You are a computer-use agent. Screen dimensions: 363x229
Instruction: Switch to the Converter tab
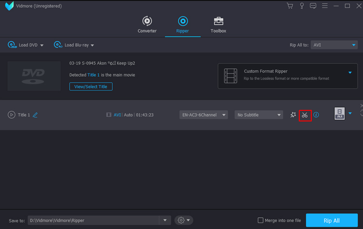click(147, 24)
